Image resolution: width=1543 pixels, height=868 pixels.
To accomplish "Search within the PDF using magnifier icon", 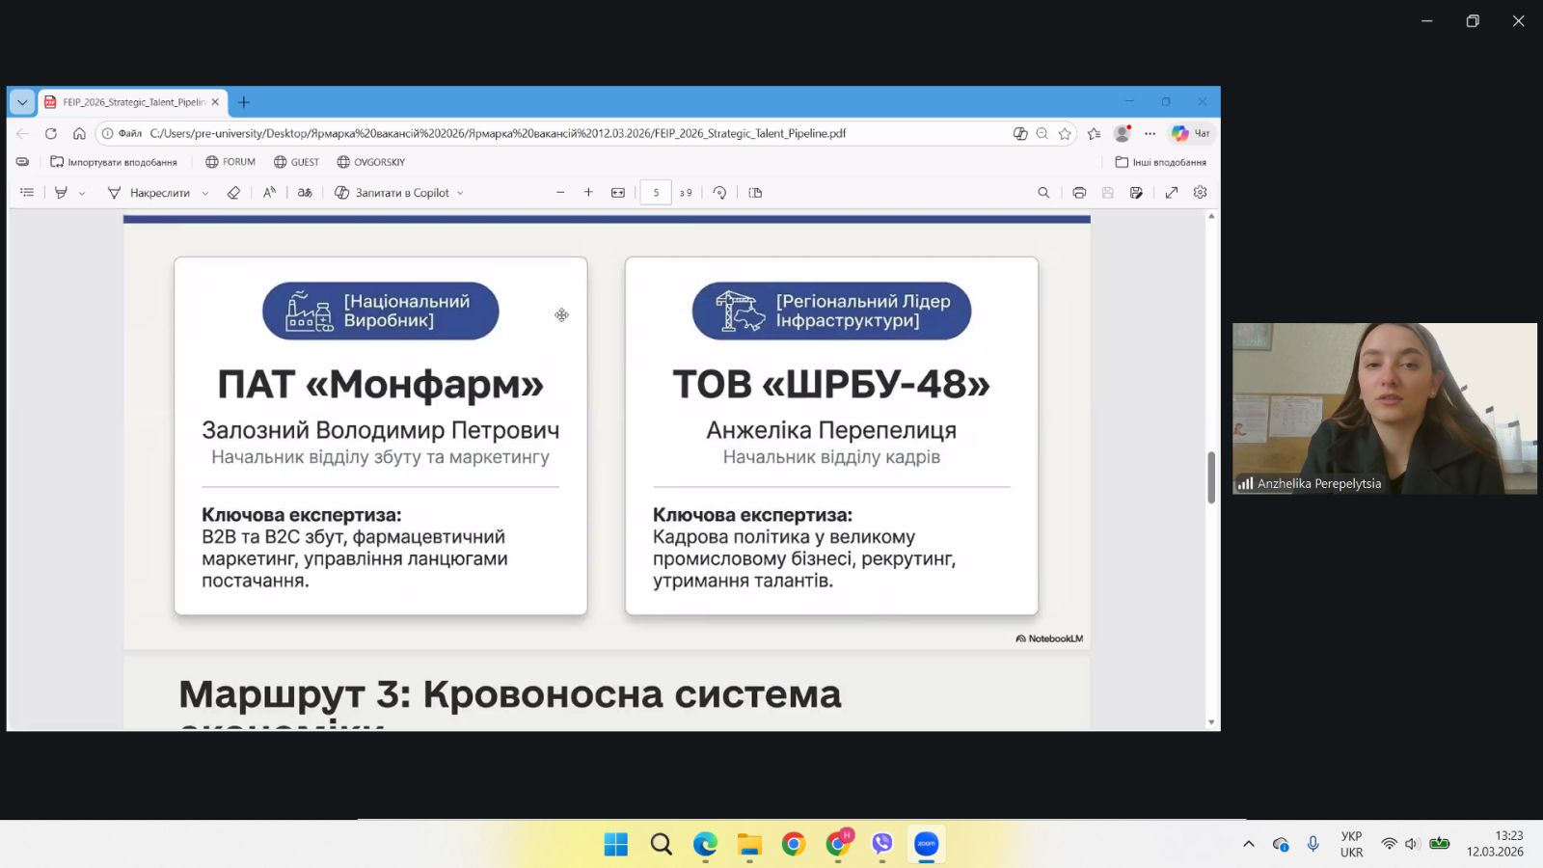I will (1043, 193).
